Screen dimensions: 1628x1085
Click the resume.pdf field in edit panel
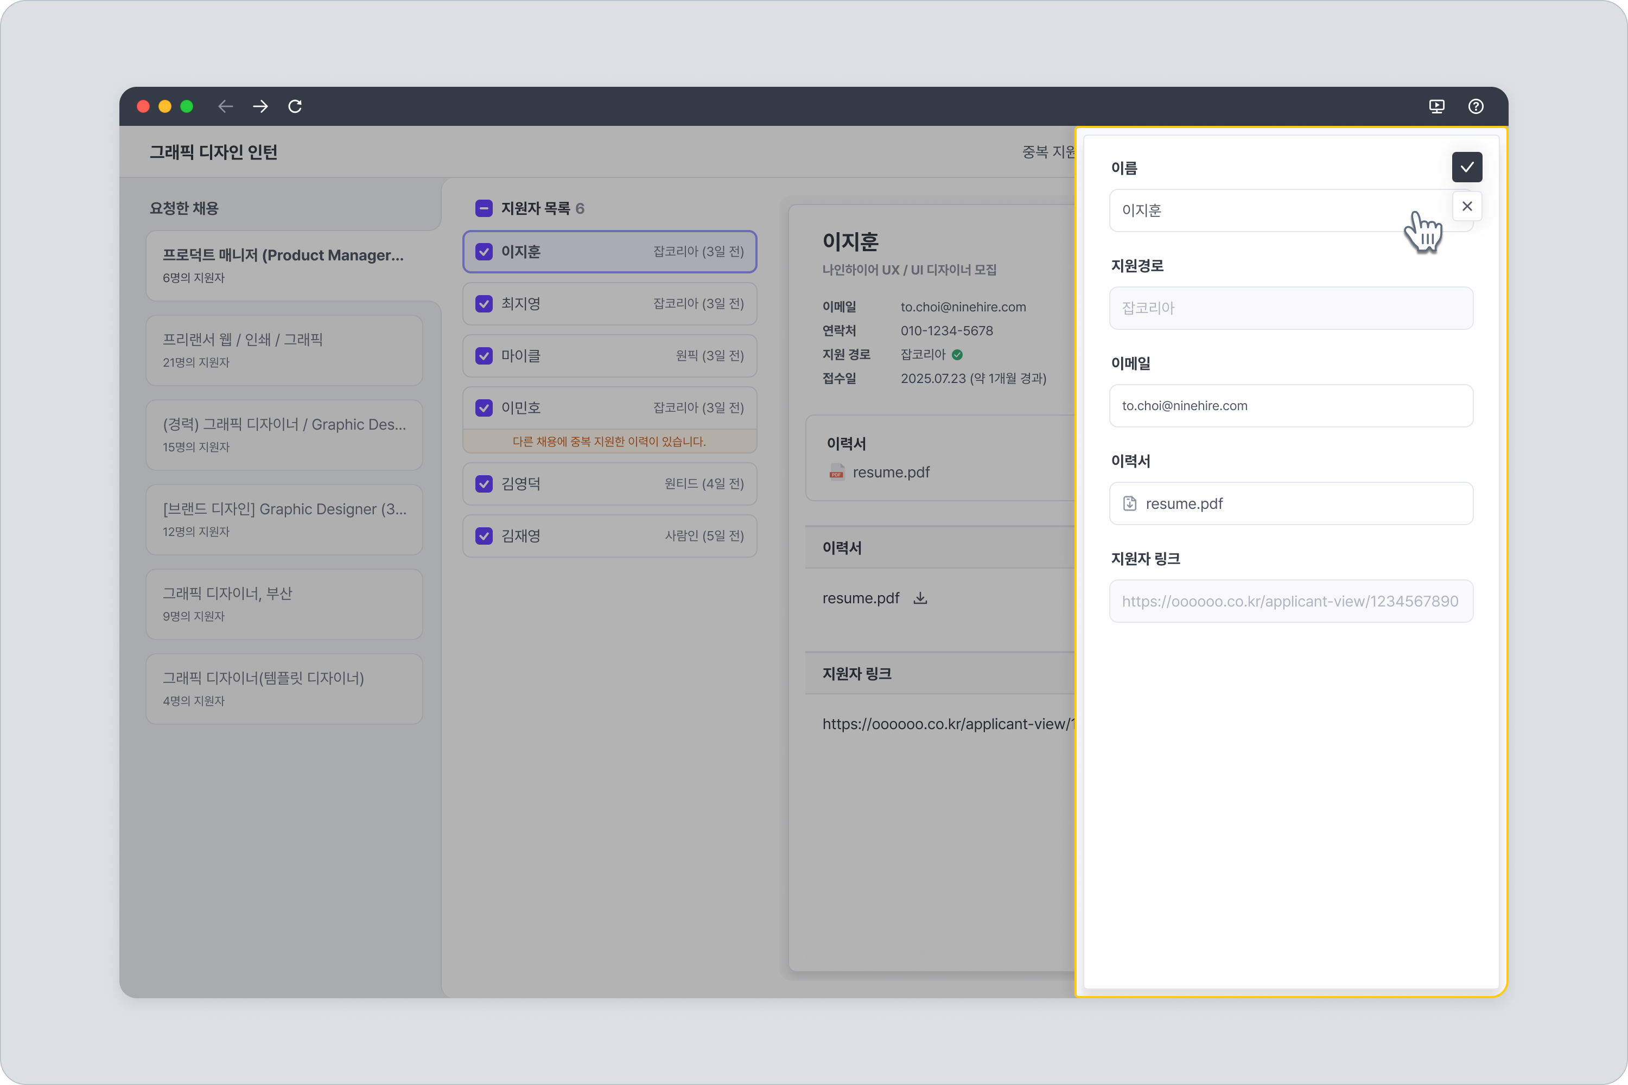pyautogui.click(x=1290, y=503)
